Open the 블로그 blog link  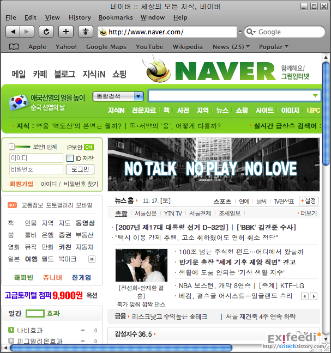click(65, 74)
